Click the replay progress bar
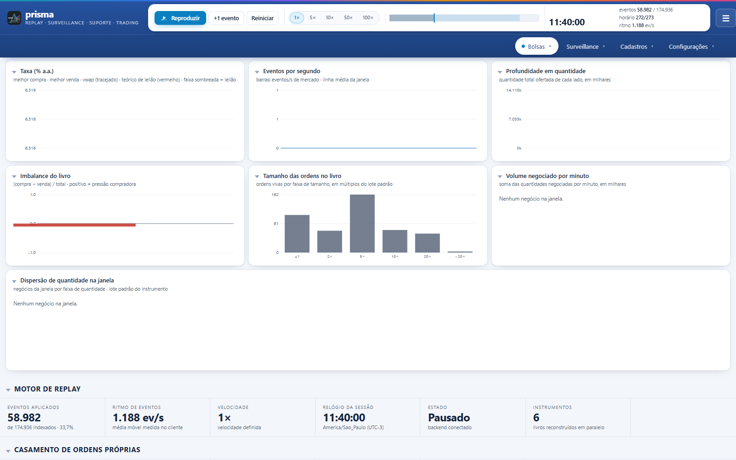This screenshot has height=460, width=736. [x=464, y=18]
